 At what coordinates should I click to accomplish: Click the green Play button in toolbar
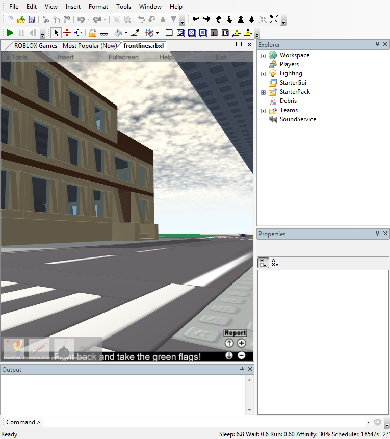10,33
